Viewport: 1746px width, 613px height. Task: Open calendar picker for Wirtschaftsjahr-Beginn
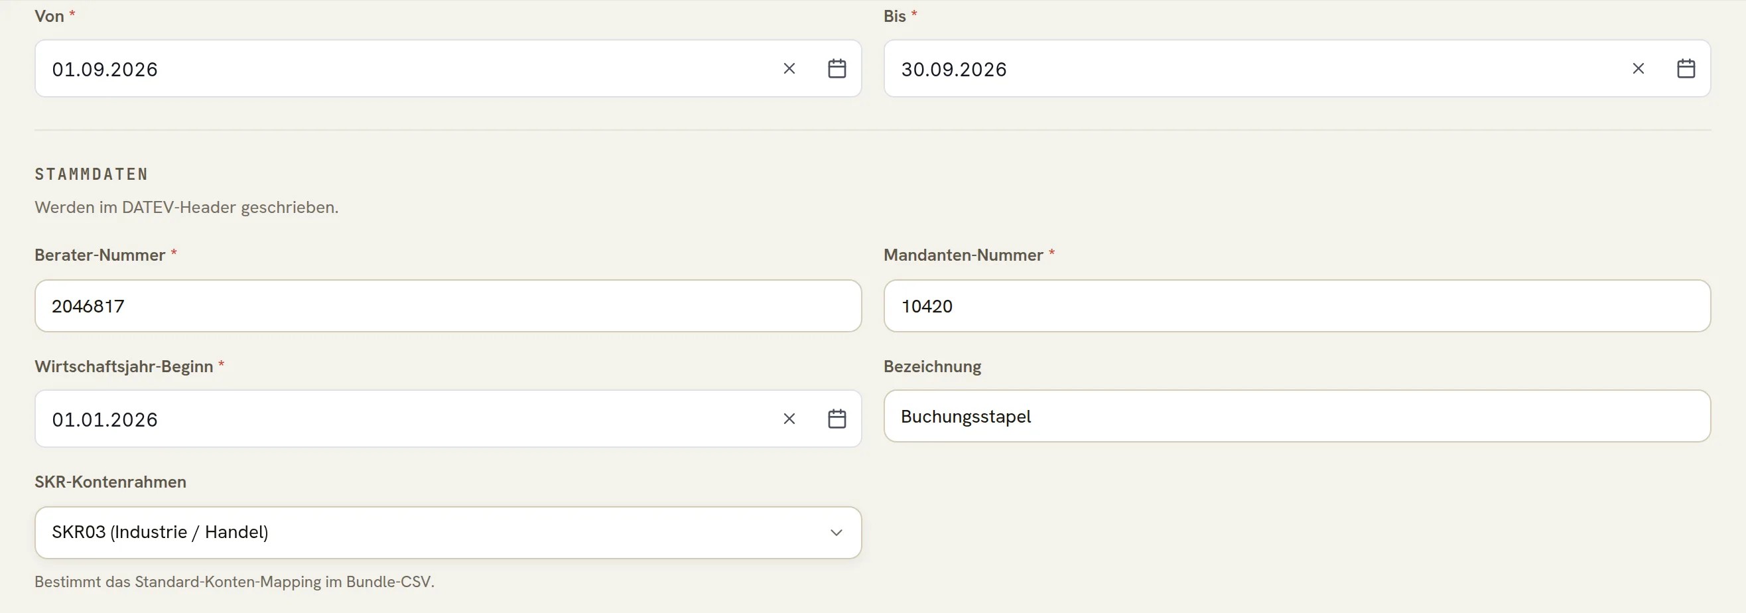(837, 419)
